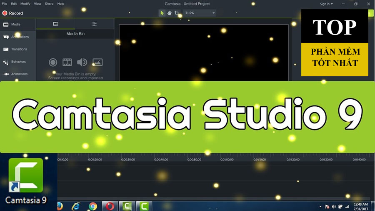Open the File menu
The height and width of the screenshot is (211, 375).
coord(5,4)
